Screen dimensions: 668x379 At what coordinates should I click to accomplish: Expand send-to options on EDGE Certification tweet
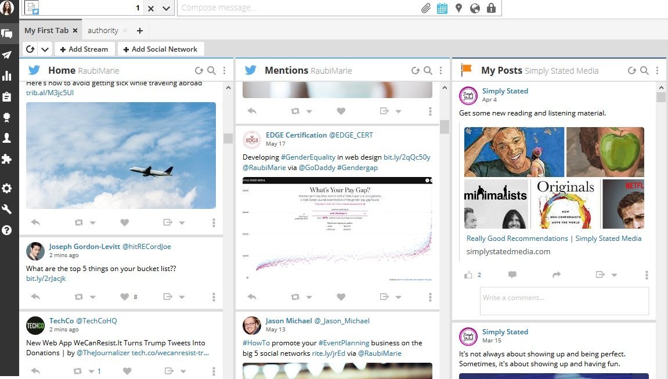point(398,297)
